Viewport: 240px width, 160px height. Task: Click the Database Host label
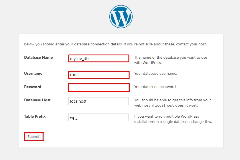coord(37,100)
